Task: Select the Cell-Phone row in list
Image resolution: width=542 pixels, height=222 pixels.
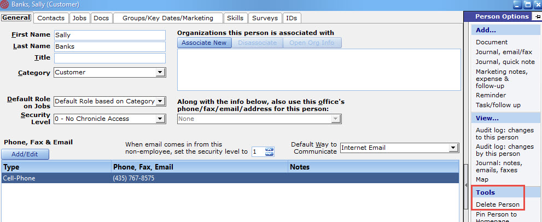Action: [x=230, y=178]
